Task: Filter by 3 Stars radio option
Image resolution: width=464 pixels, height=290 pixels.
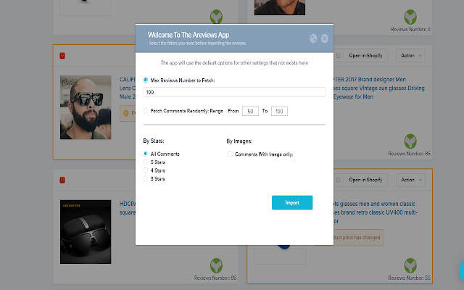Action: tap(146, 178)
